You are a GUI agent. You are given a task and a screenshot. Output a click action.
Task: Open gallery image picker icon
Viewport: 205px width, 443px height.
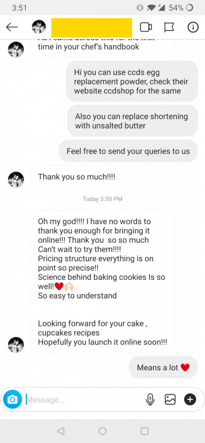[x=170, y=399]
